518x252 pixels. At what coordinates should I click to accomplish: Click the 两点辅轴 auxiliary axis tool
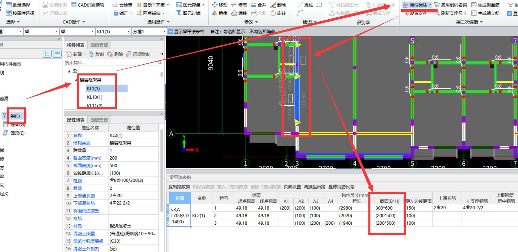click(x=150, y=13)
